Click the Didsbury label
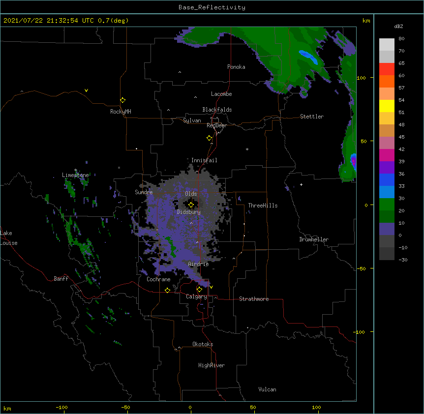The image size is (424, 414). [189, 212]
